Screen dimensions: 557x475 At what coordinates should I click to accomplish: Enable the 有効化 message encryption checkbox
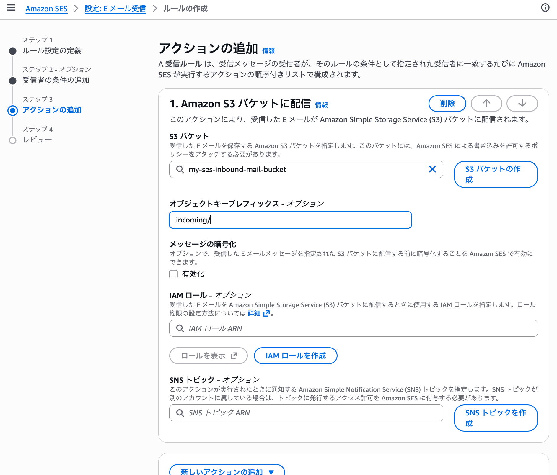coord(173,274)
